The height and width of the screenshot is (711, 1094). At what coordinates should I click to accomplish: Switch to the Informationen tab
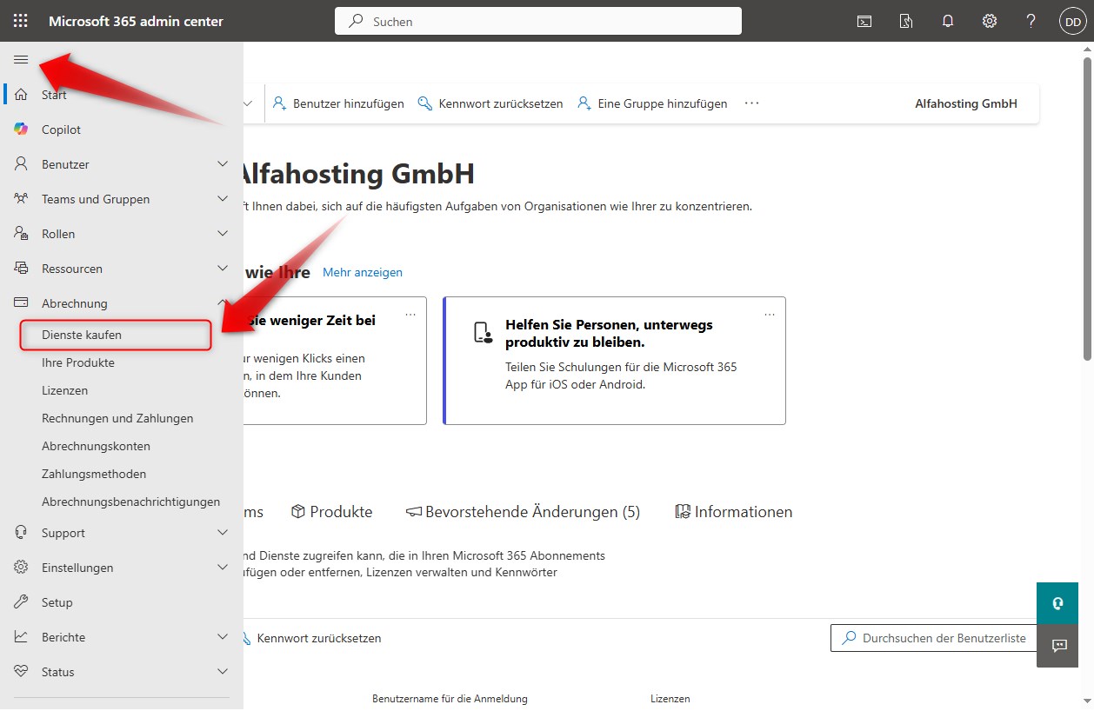734,512
